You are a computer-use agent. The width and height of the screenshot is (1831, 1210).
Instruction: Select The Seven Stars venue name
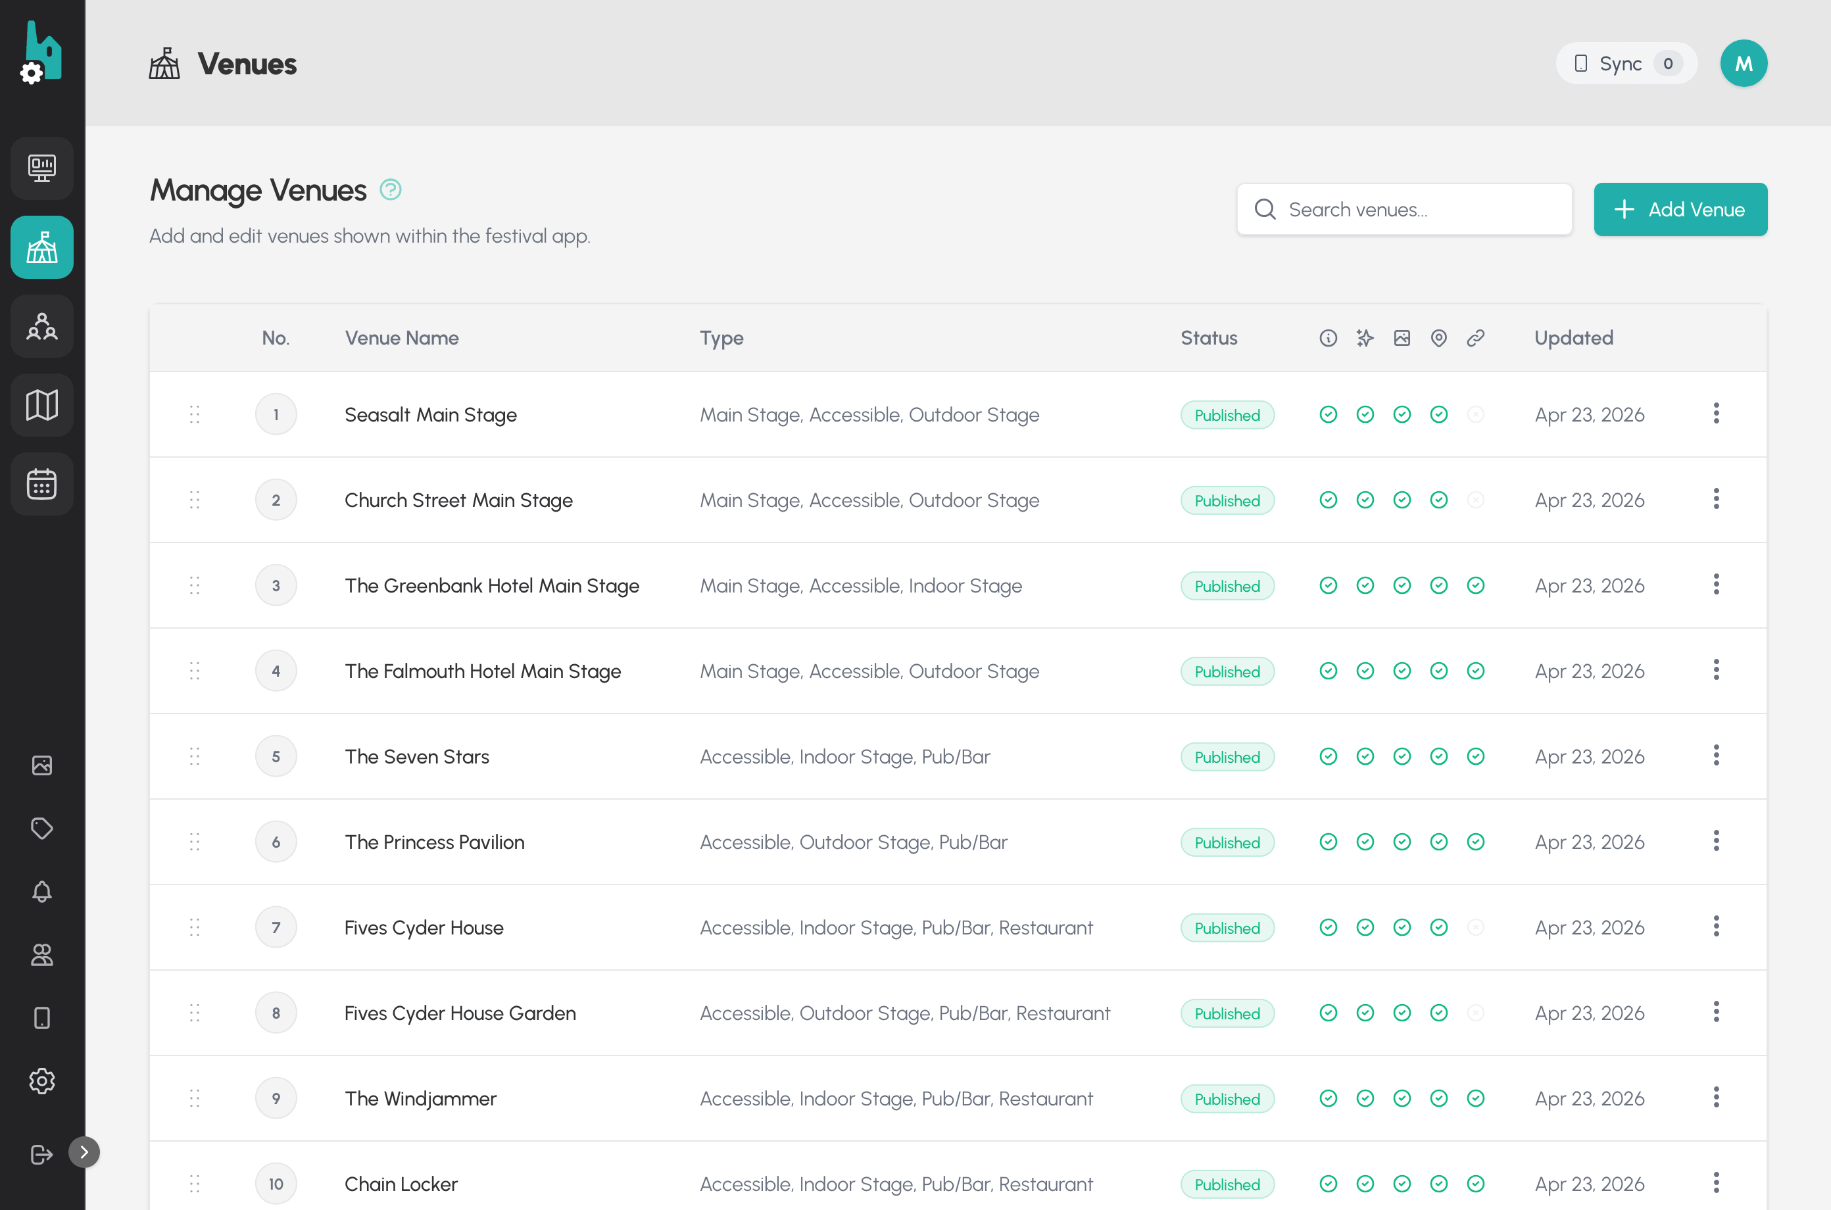[x=417, y=757]
